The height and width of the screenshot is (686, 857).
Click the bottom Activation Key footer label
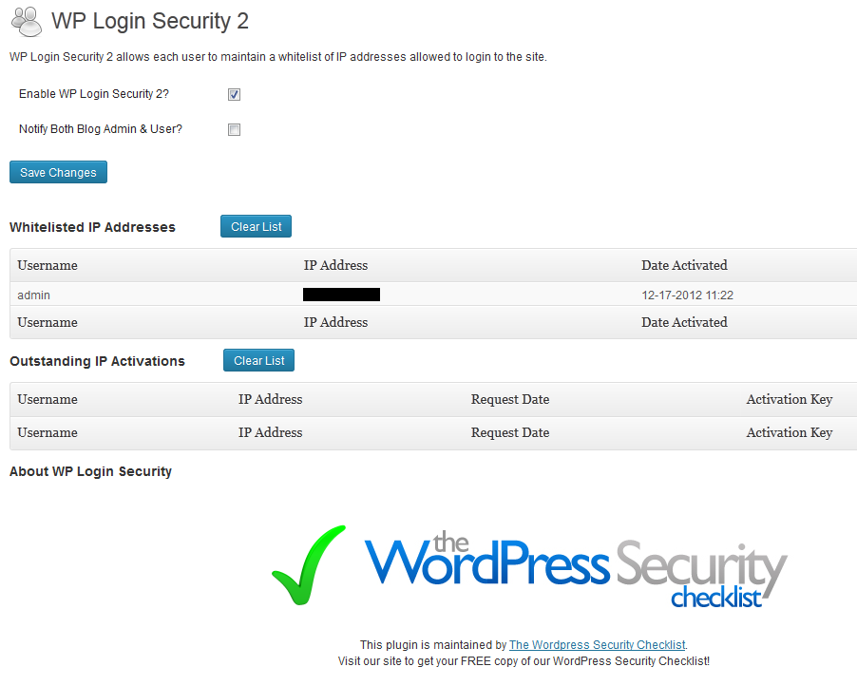789,432
